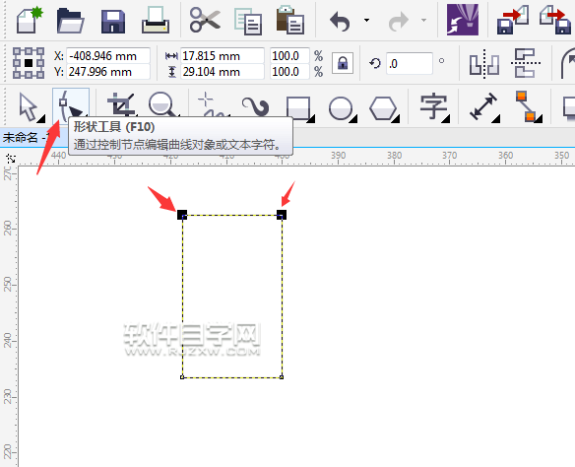Select the Shape tool (F10)
This screenshot has height=467, width=575.
pyautogui.click(x=71, y=105)
